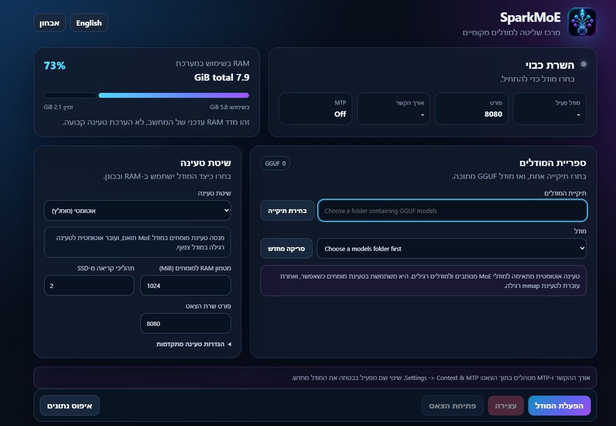Focus the GGUF models folder input field
The width and height of the screenshot is (616, 426).
452,211
